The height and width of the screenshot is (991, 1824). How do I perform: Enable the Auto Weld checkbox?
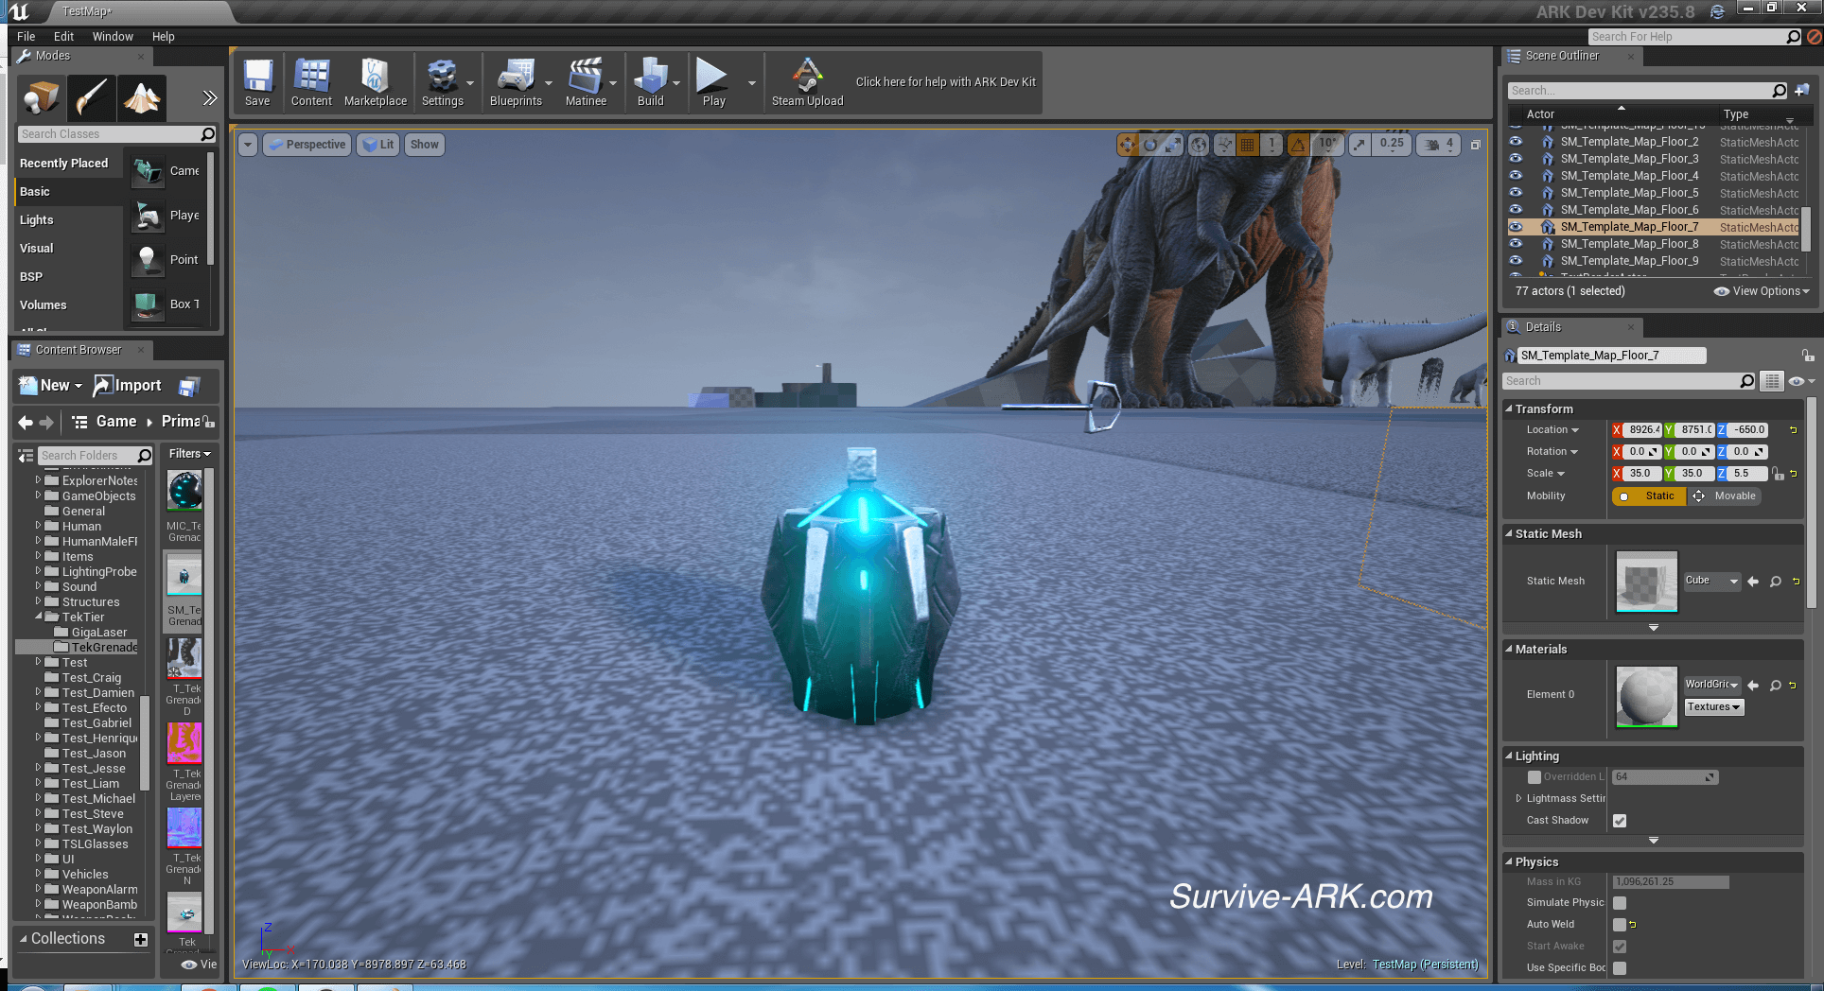[1620, 925]
